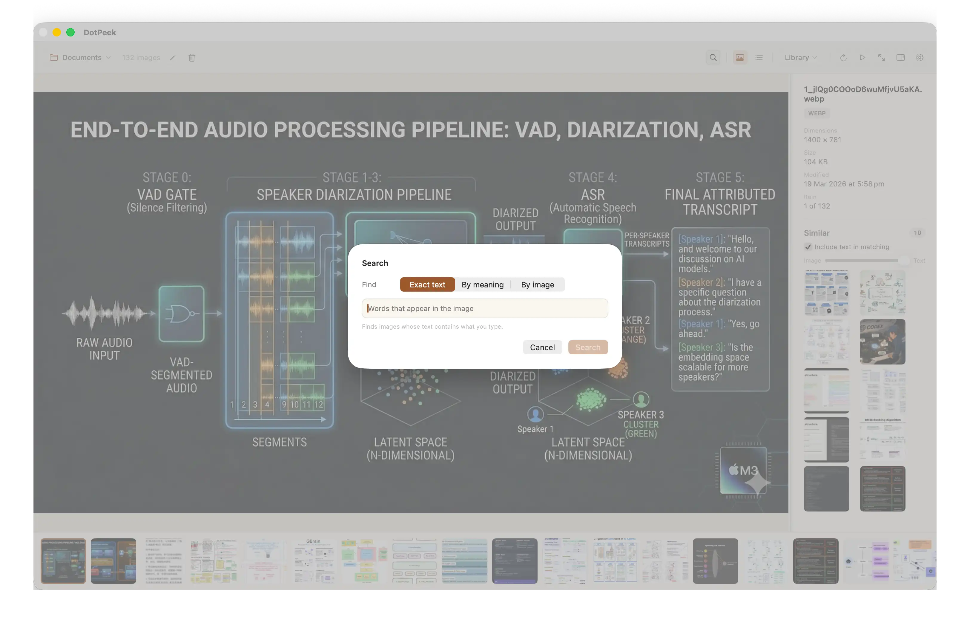Switch to list view mode icon

point(759,57)
